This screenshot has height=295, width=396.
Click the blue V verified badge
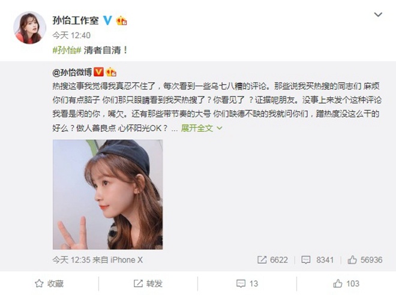(x=107, y=20)
